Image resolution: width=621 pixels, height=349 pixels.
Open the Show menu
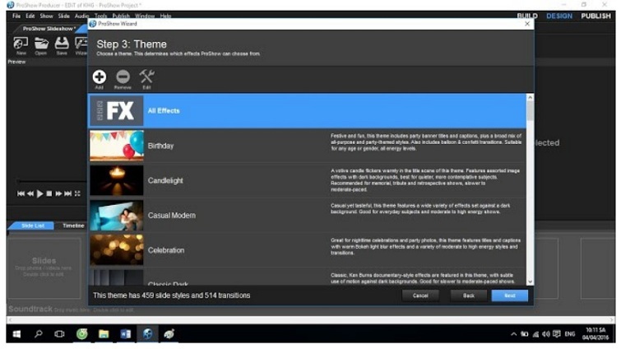tap(46, 16)
